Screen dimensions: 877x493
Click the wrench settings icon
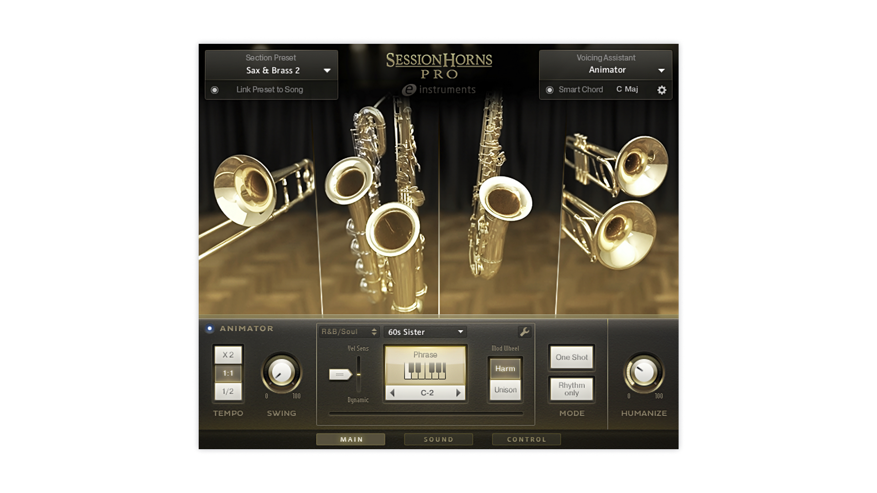(524, 332)
